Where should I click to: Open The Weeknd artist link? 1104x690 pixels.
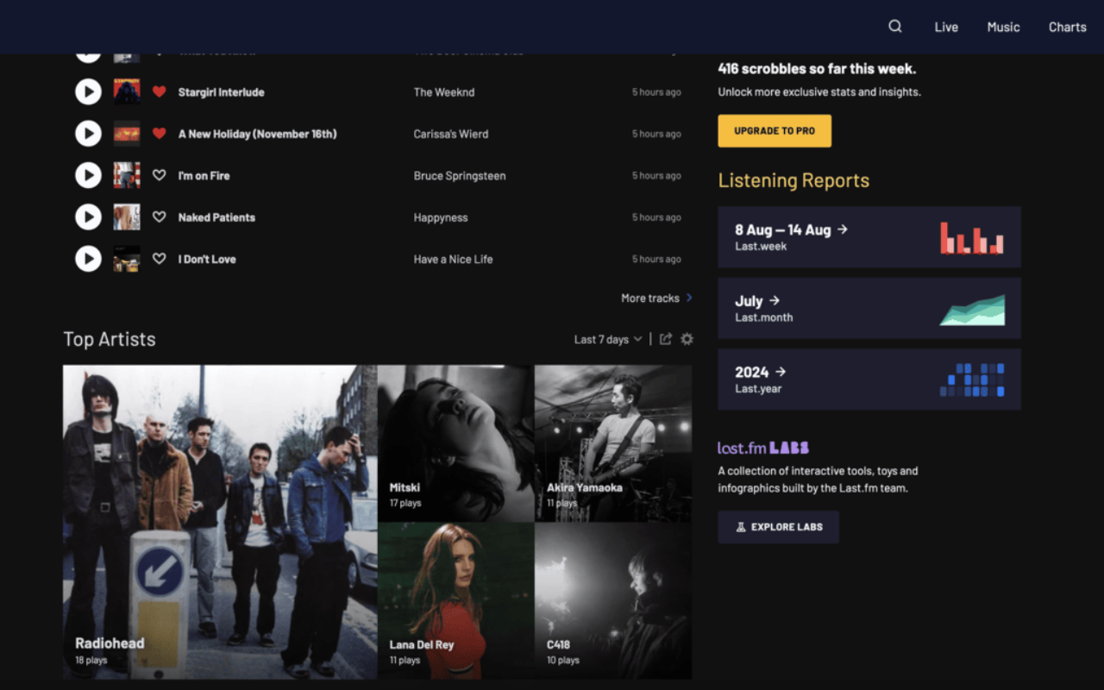(444, 92)
